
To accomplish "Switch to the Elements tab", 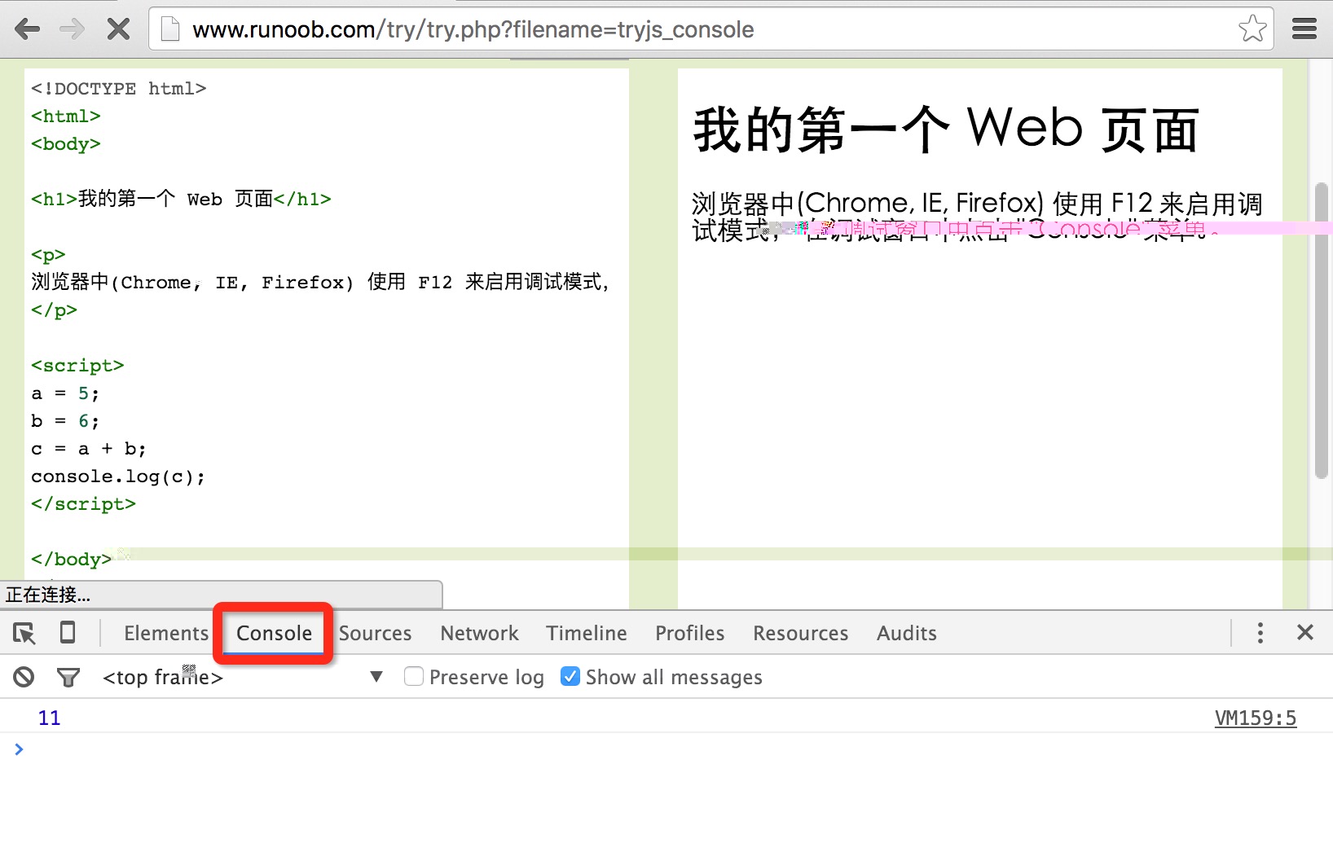I will (166, 633).
